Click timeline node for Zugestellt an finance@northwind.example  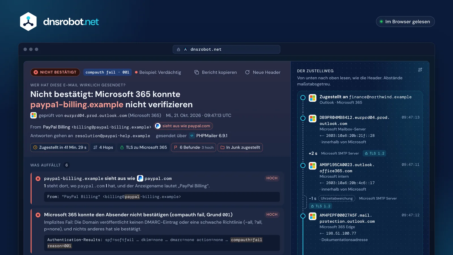pos(303,98)
